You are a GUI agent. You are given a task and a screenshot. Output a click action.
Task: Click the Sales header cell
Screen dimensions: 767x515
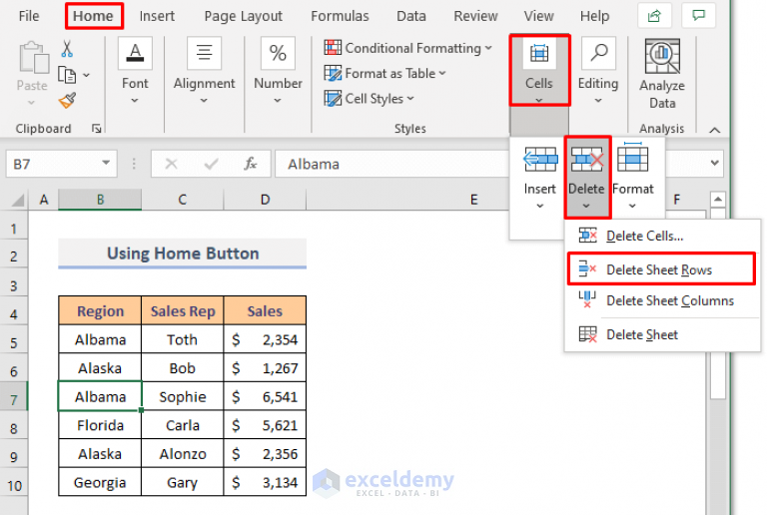click(265, 310)
